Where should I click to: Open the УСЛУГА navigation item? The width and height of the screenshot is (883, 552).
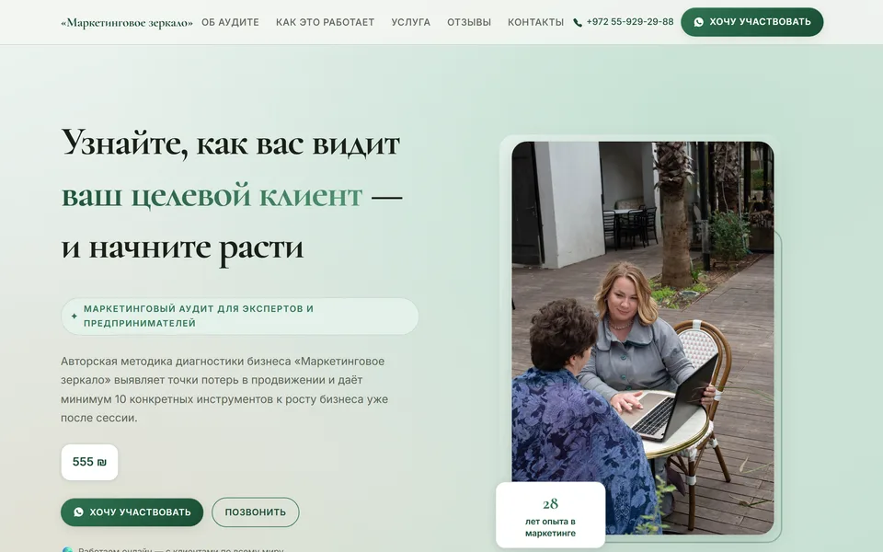click(x=410, y=22)
